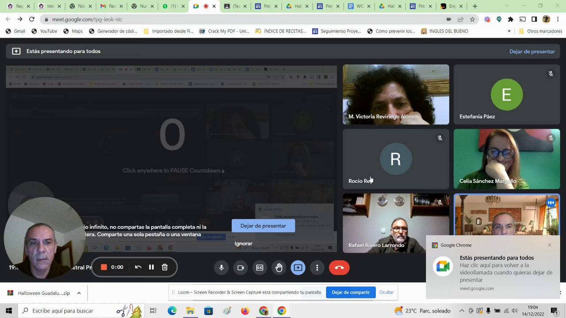Open 'Importado desde Fi...' bookmark folder
This screenshot has width=566, height=318.
(168, 31)
